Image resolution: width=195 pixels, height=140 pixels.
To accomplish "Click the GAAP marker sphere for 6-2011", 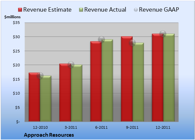I will tap(101, 39).
